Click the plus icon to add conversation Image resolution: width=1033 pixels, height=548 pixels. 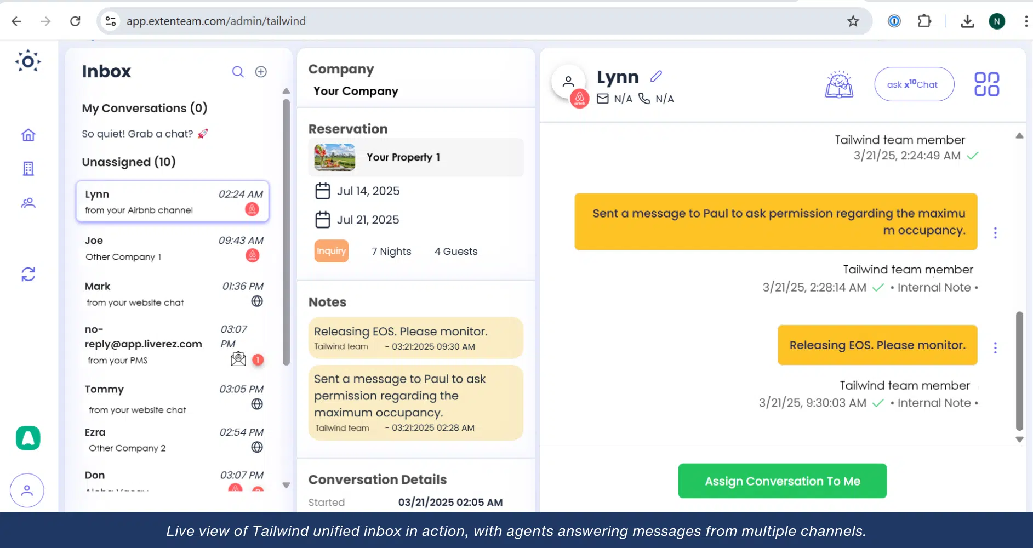pyautogui.click(x=261, y=72)
